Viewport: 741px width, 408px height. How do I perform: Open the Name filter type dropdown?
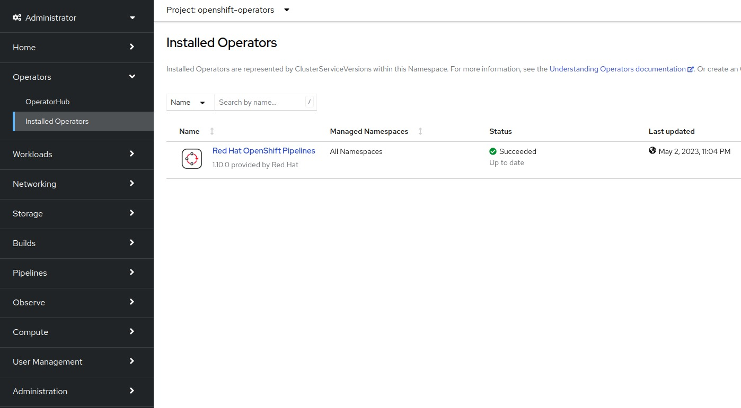point(190,103)
